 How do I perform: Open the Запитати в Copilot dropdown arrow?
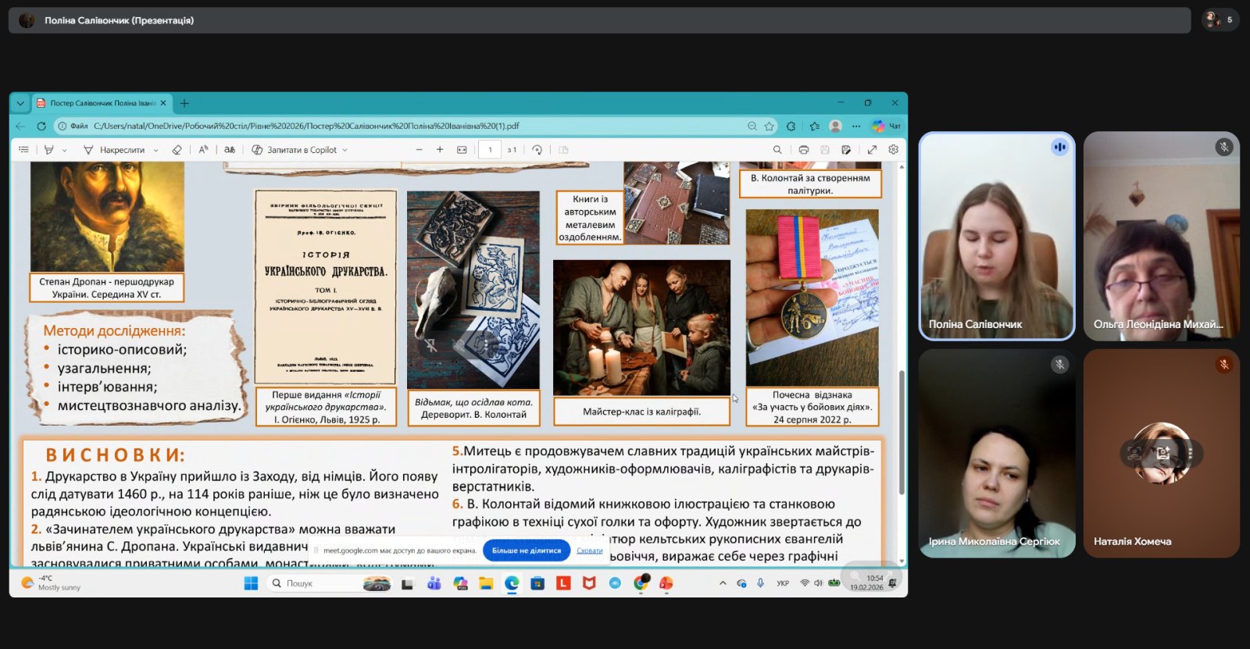[x=345, y=150]
